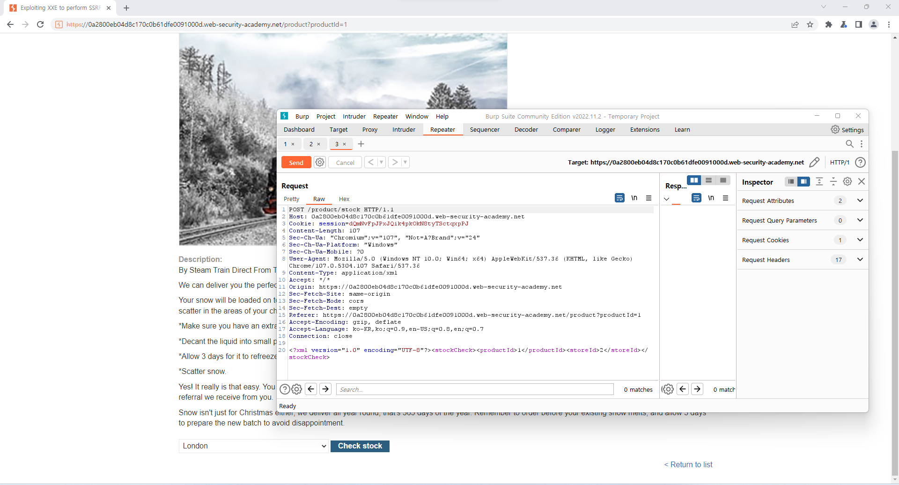The height and width of the screenshot is (485, 899).
Task: Open next history dropdown arrow
Action: coord(405,162)
